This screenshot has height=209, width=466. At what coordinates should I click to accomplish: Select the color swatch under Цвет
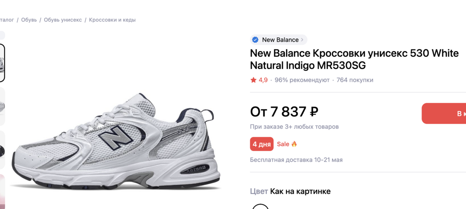pos(260,207)
